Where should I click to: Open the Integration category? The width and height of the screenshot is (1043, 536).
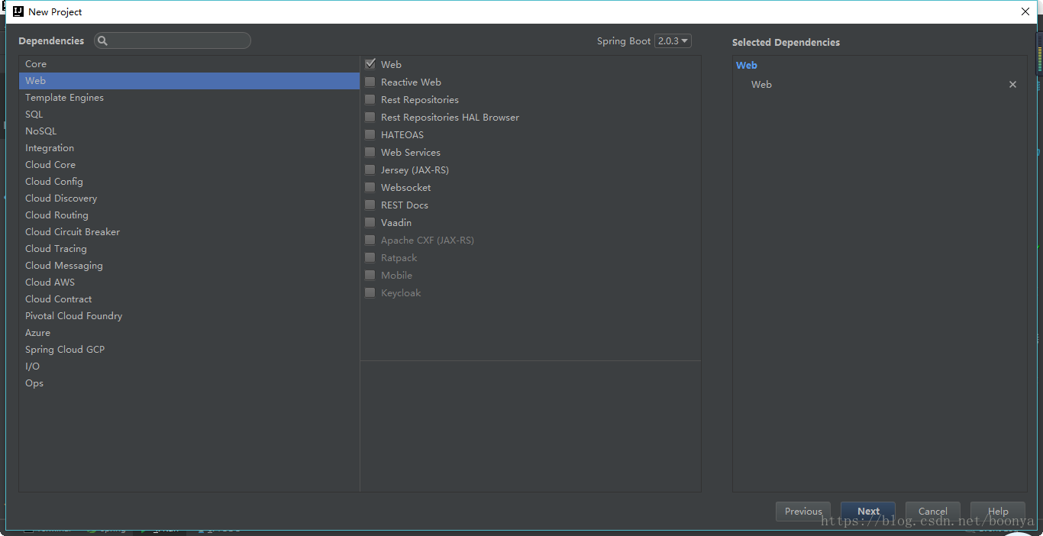click(x=189, y=148)
